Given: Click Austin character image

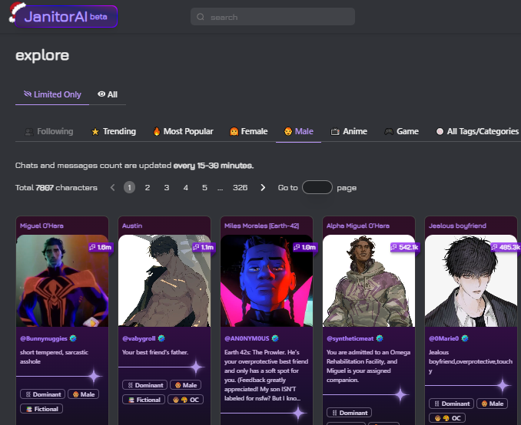Looking at the screenshot, I should (x=164, y=281).
